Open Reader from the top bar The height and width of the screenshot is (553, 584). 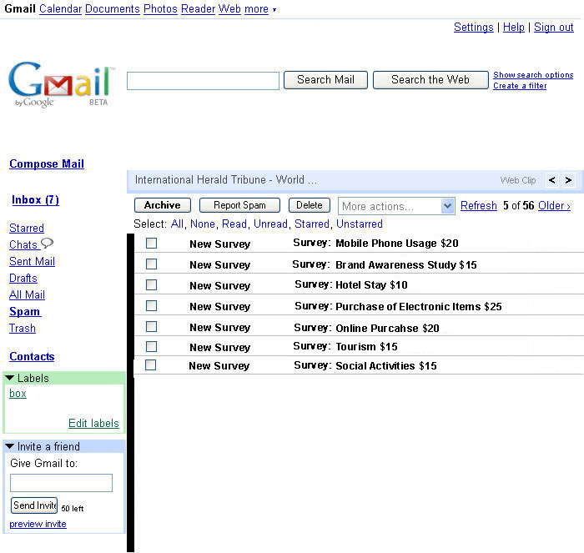(x=199, y=8)
